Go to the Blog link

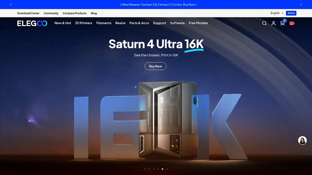coord(94,13)
